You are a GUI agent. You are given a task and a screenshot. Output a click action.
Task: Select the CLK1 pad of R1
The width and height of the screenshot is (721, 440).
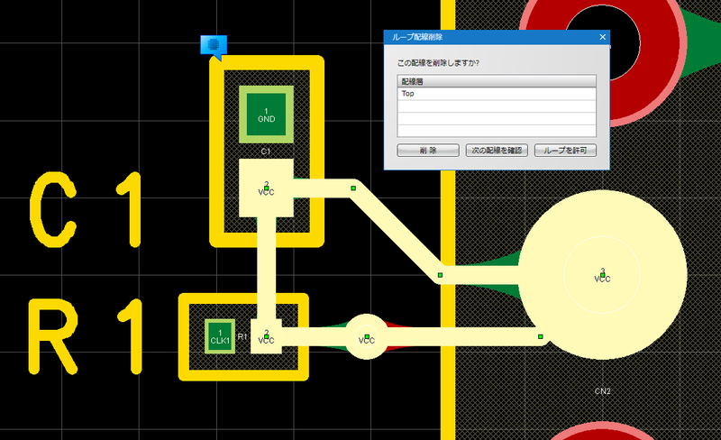tap(220, 336)
